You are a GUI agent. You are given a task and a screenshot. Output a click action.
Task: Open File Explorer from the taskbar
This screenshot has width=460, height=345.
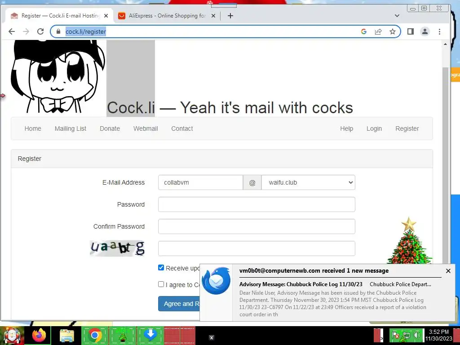point(67,336)
